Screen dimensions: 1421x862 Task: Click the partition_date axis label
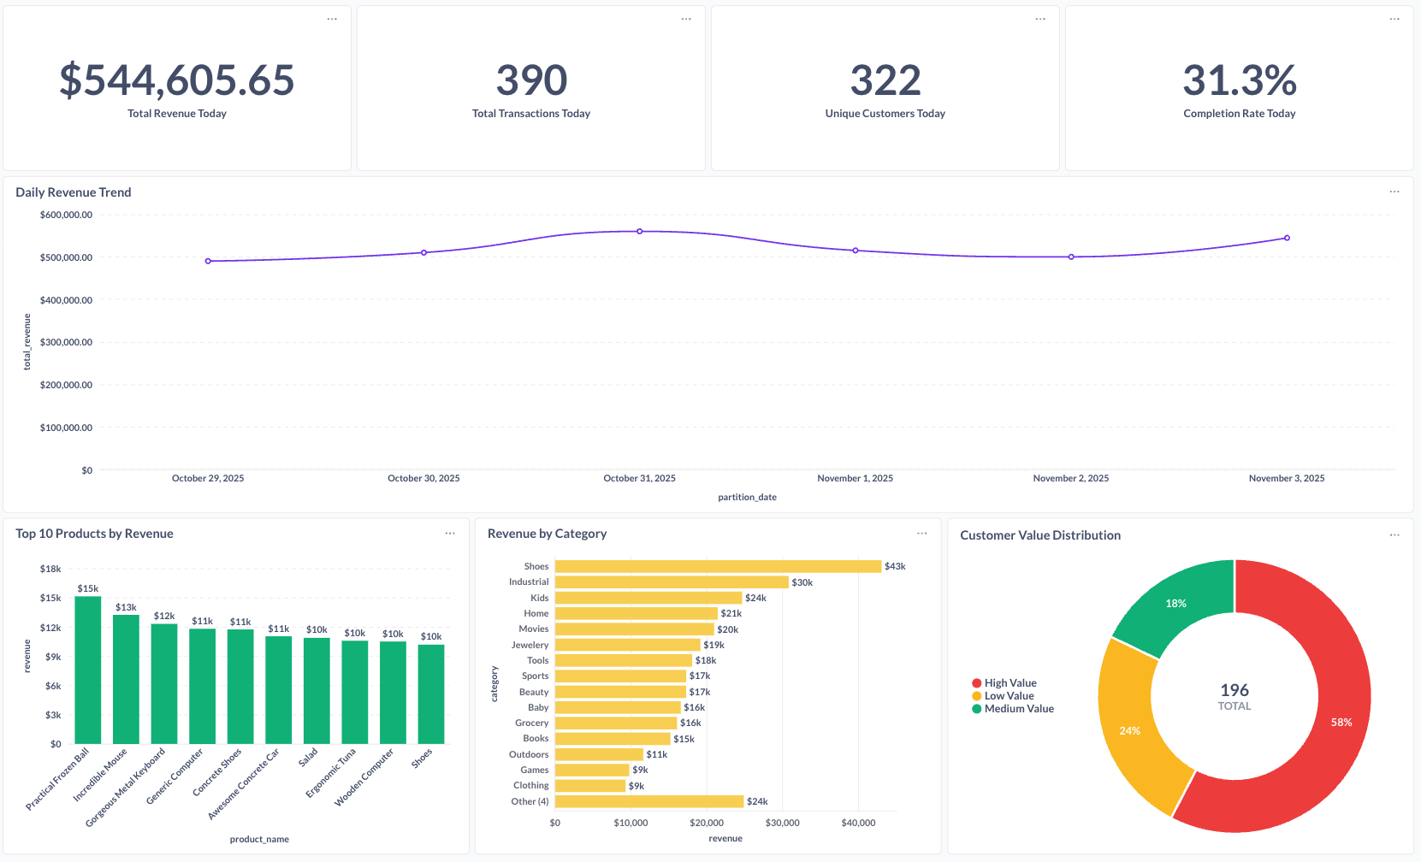coord(748,497)
